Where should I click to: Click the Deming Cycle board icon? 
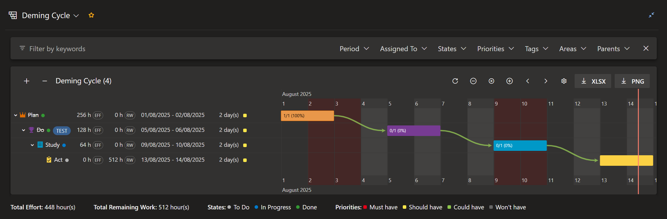tap(13, 15)
